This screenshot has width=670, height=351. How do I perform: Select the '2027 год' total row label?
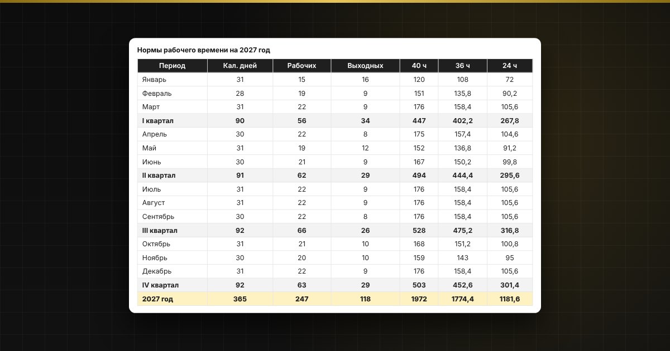157,299
